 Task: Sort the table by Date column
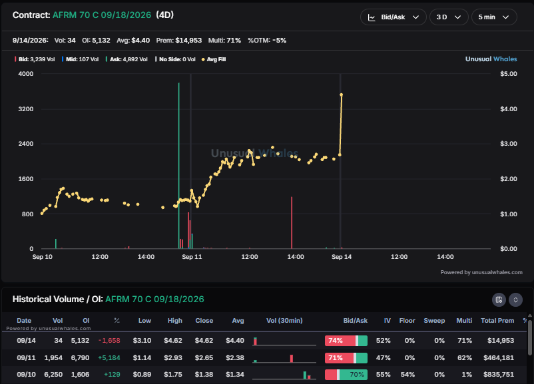point(24,321)
